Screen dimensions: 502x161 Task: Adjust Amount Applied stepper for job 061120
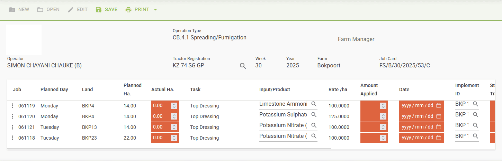[x=383, y=116]
